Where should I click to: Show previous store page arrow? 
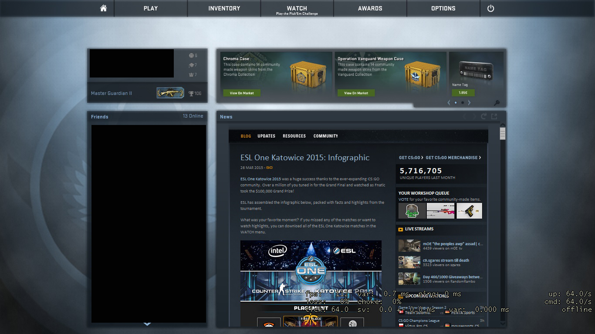pyautogui.click(x=449, y=103)
